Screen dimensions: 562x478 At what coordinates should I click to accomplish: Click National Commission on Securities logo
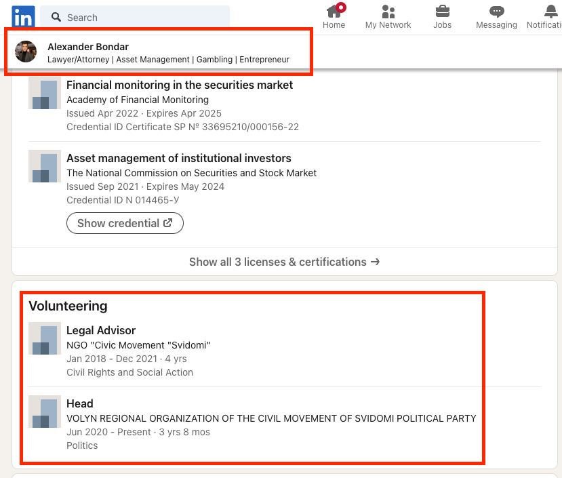(x=45, y=166)
